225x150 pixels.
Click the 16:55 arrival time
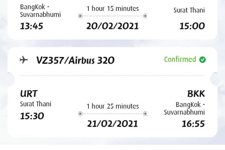pyautogui.click(x=193, y=124)
